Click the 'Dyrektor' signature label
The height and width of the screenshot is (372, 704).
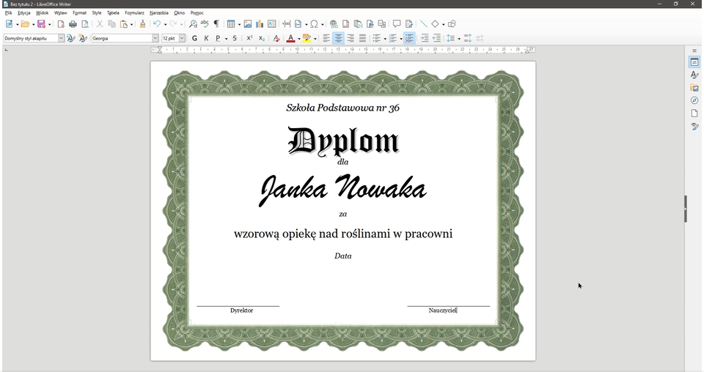click(241, 310)
